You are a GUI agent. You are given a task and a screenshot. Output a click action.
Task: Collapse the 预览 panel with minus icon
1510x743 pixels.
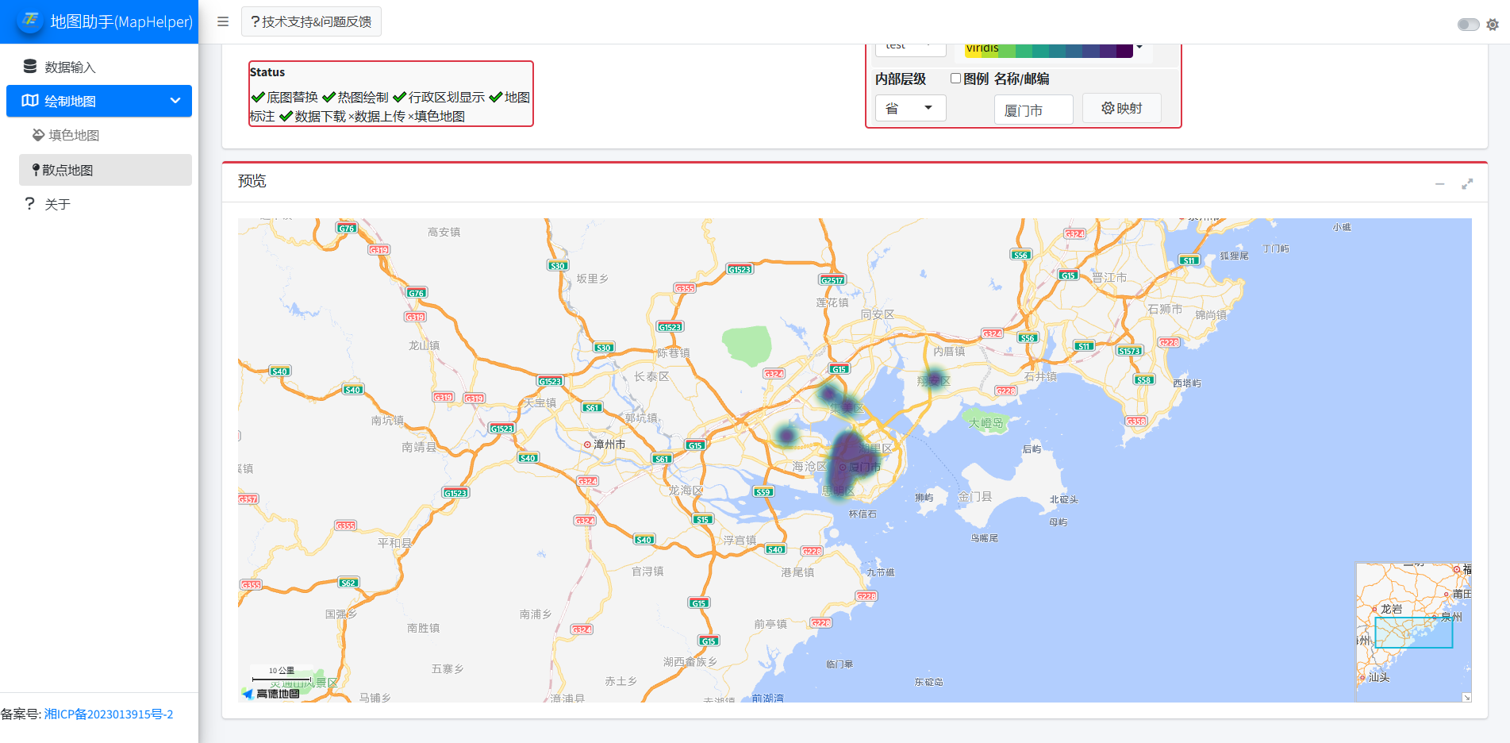1439,183
